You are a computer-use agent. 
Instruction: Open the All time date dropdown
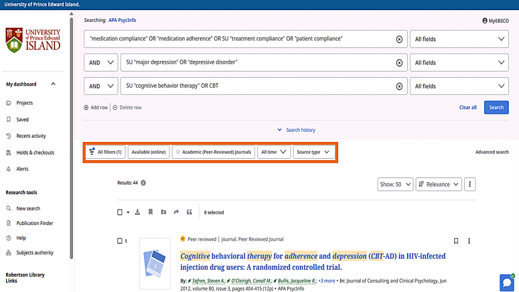click(x=274, y=152)
